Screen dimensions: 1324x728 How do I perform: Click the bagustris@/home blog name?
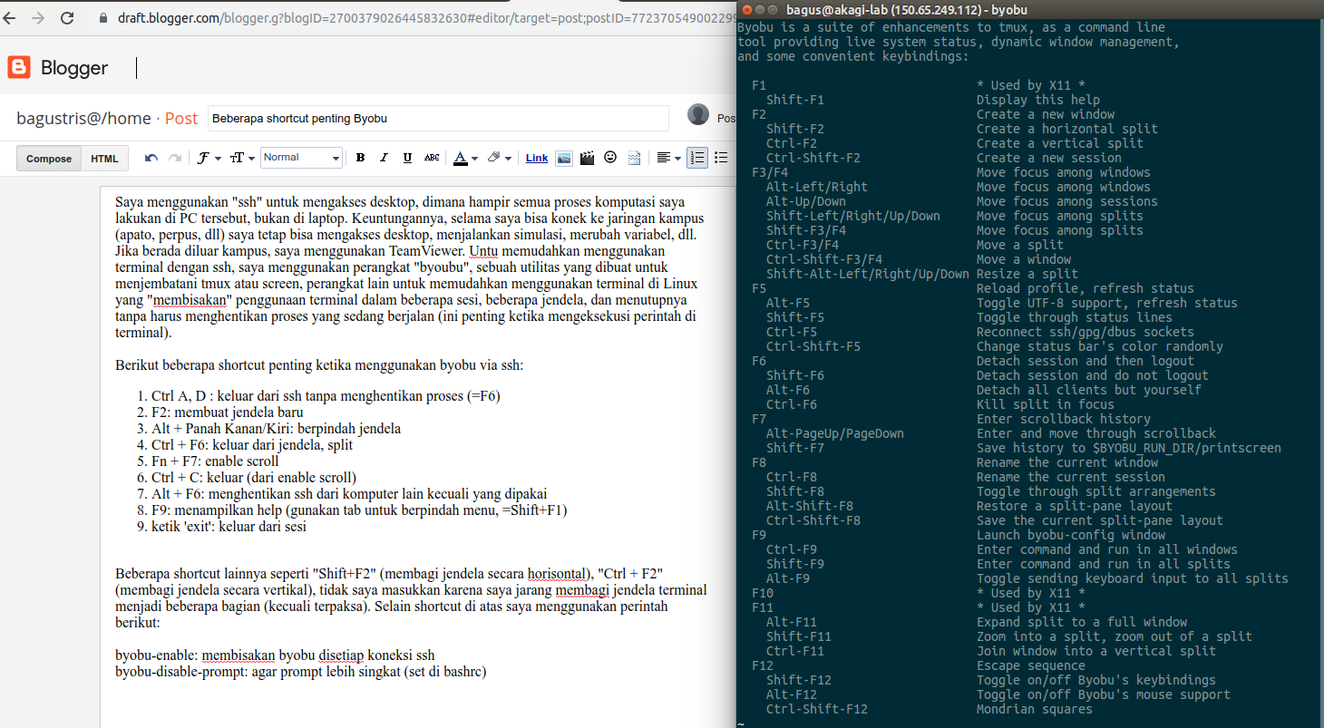(x=83, y=119)
